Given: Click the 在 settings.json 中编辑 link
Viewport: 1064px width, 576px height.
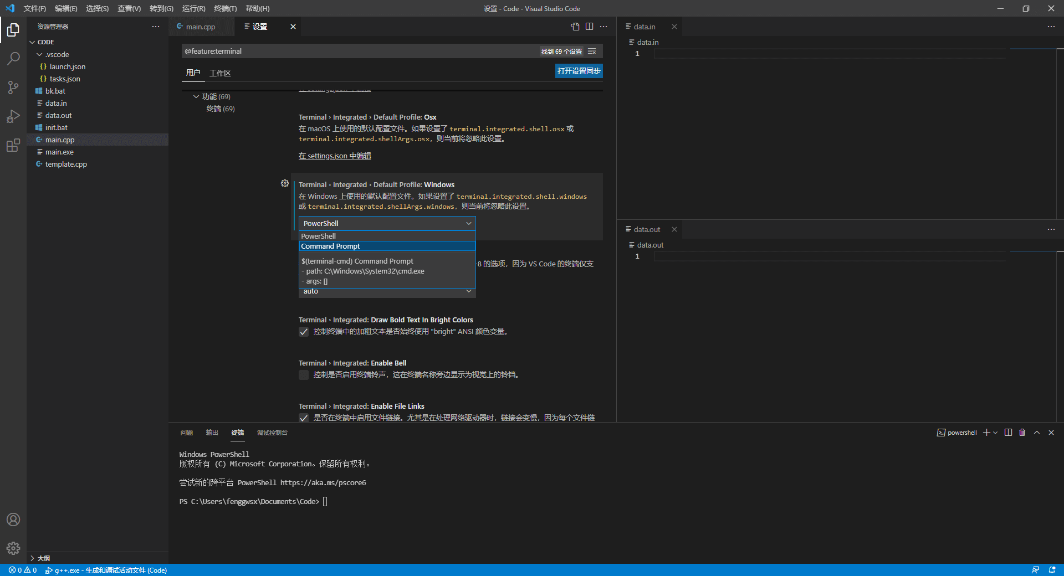Looking at the screenshot, I should 335,156.
